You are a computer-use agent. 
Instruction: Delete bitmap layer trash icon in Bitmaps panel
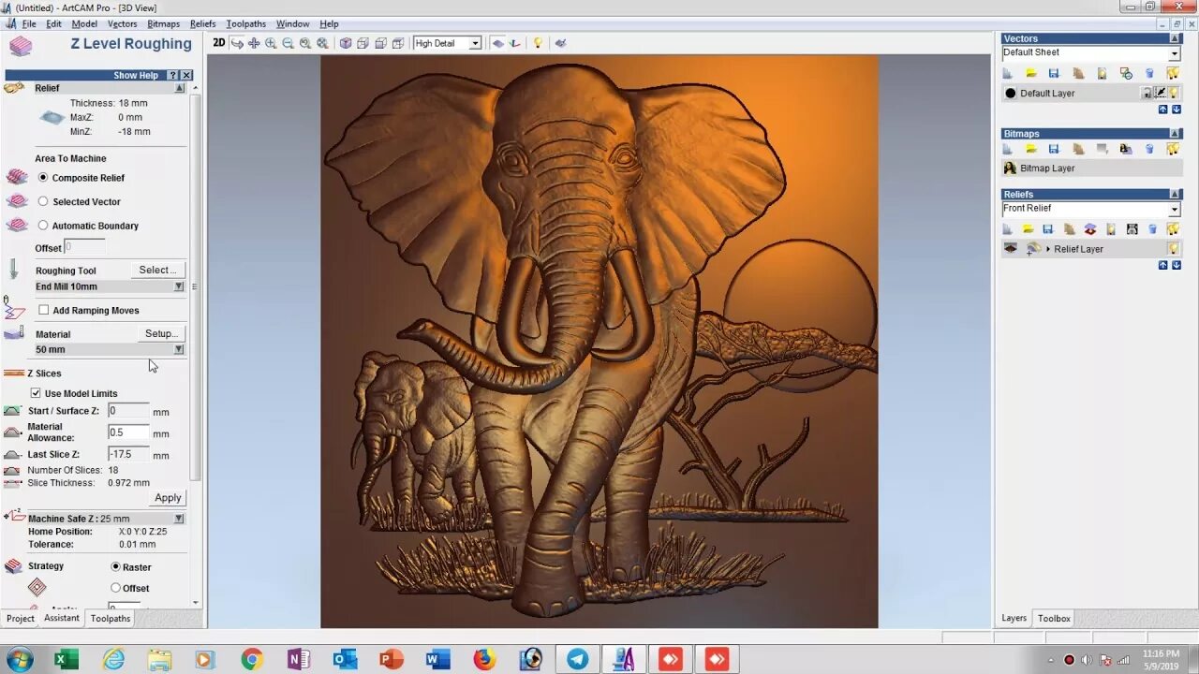click(1149, 149)
